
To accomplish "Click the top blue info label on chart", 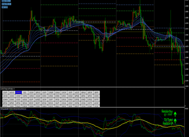I will pyautogui.click(x=6, y=1).
